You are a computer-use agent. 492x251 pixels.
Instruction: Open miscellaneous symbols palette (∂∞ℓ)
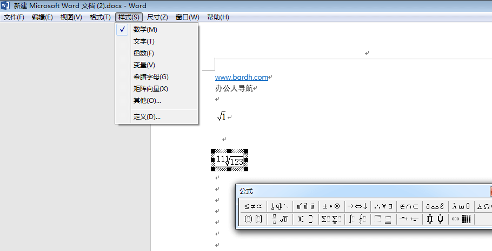pos(435,206)
